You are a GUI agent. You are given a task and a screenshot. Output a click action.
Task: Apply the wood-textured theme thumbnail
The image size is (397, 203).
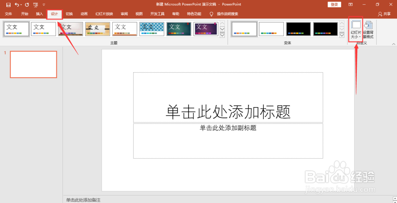pos(98,29)
